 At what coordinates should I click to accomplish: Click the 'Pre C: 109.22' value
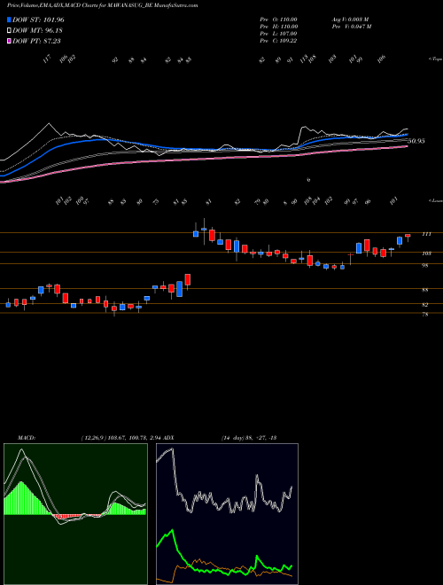pos(278,41)
